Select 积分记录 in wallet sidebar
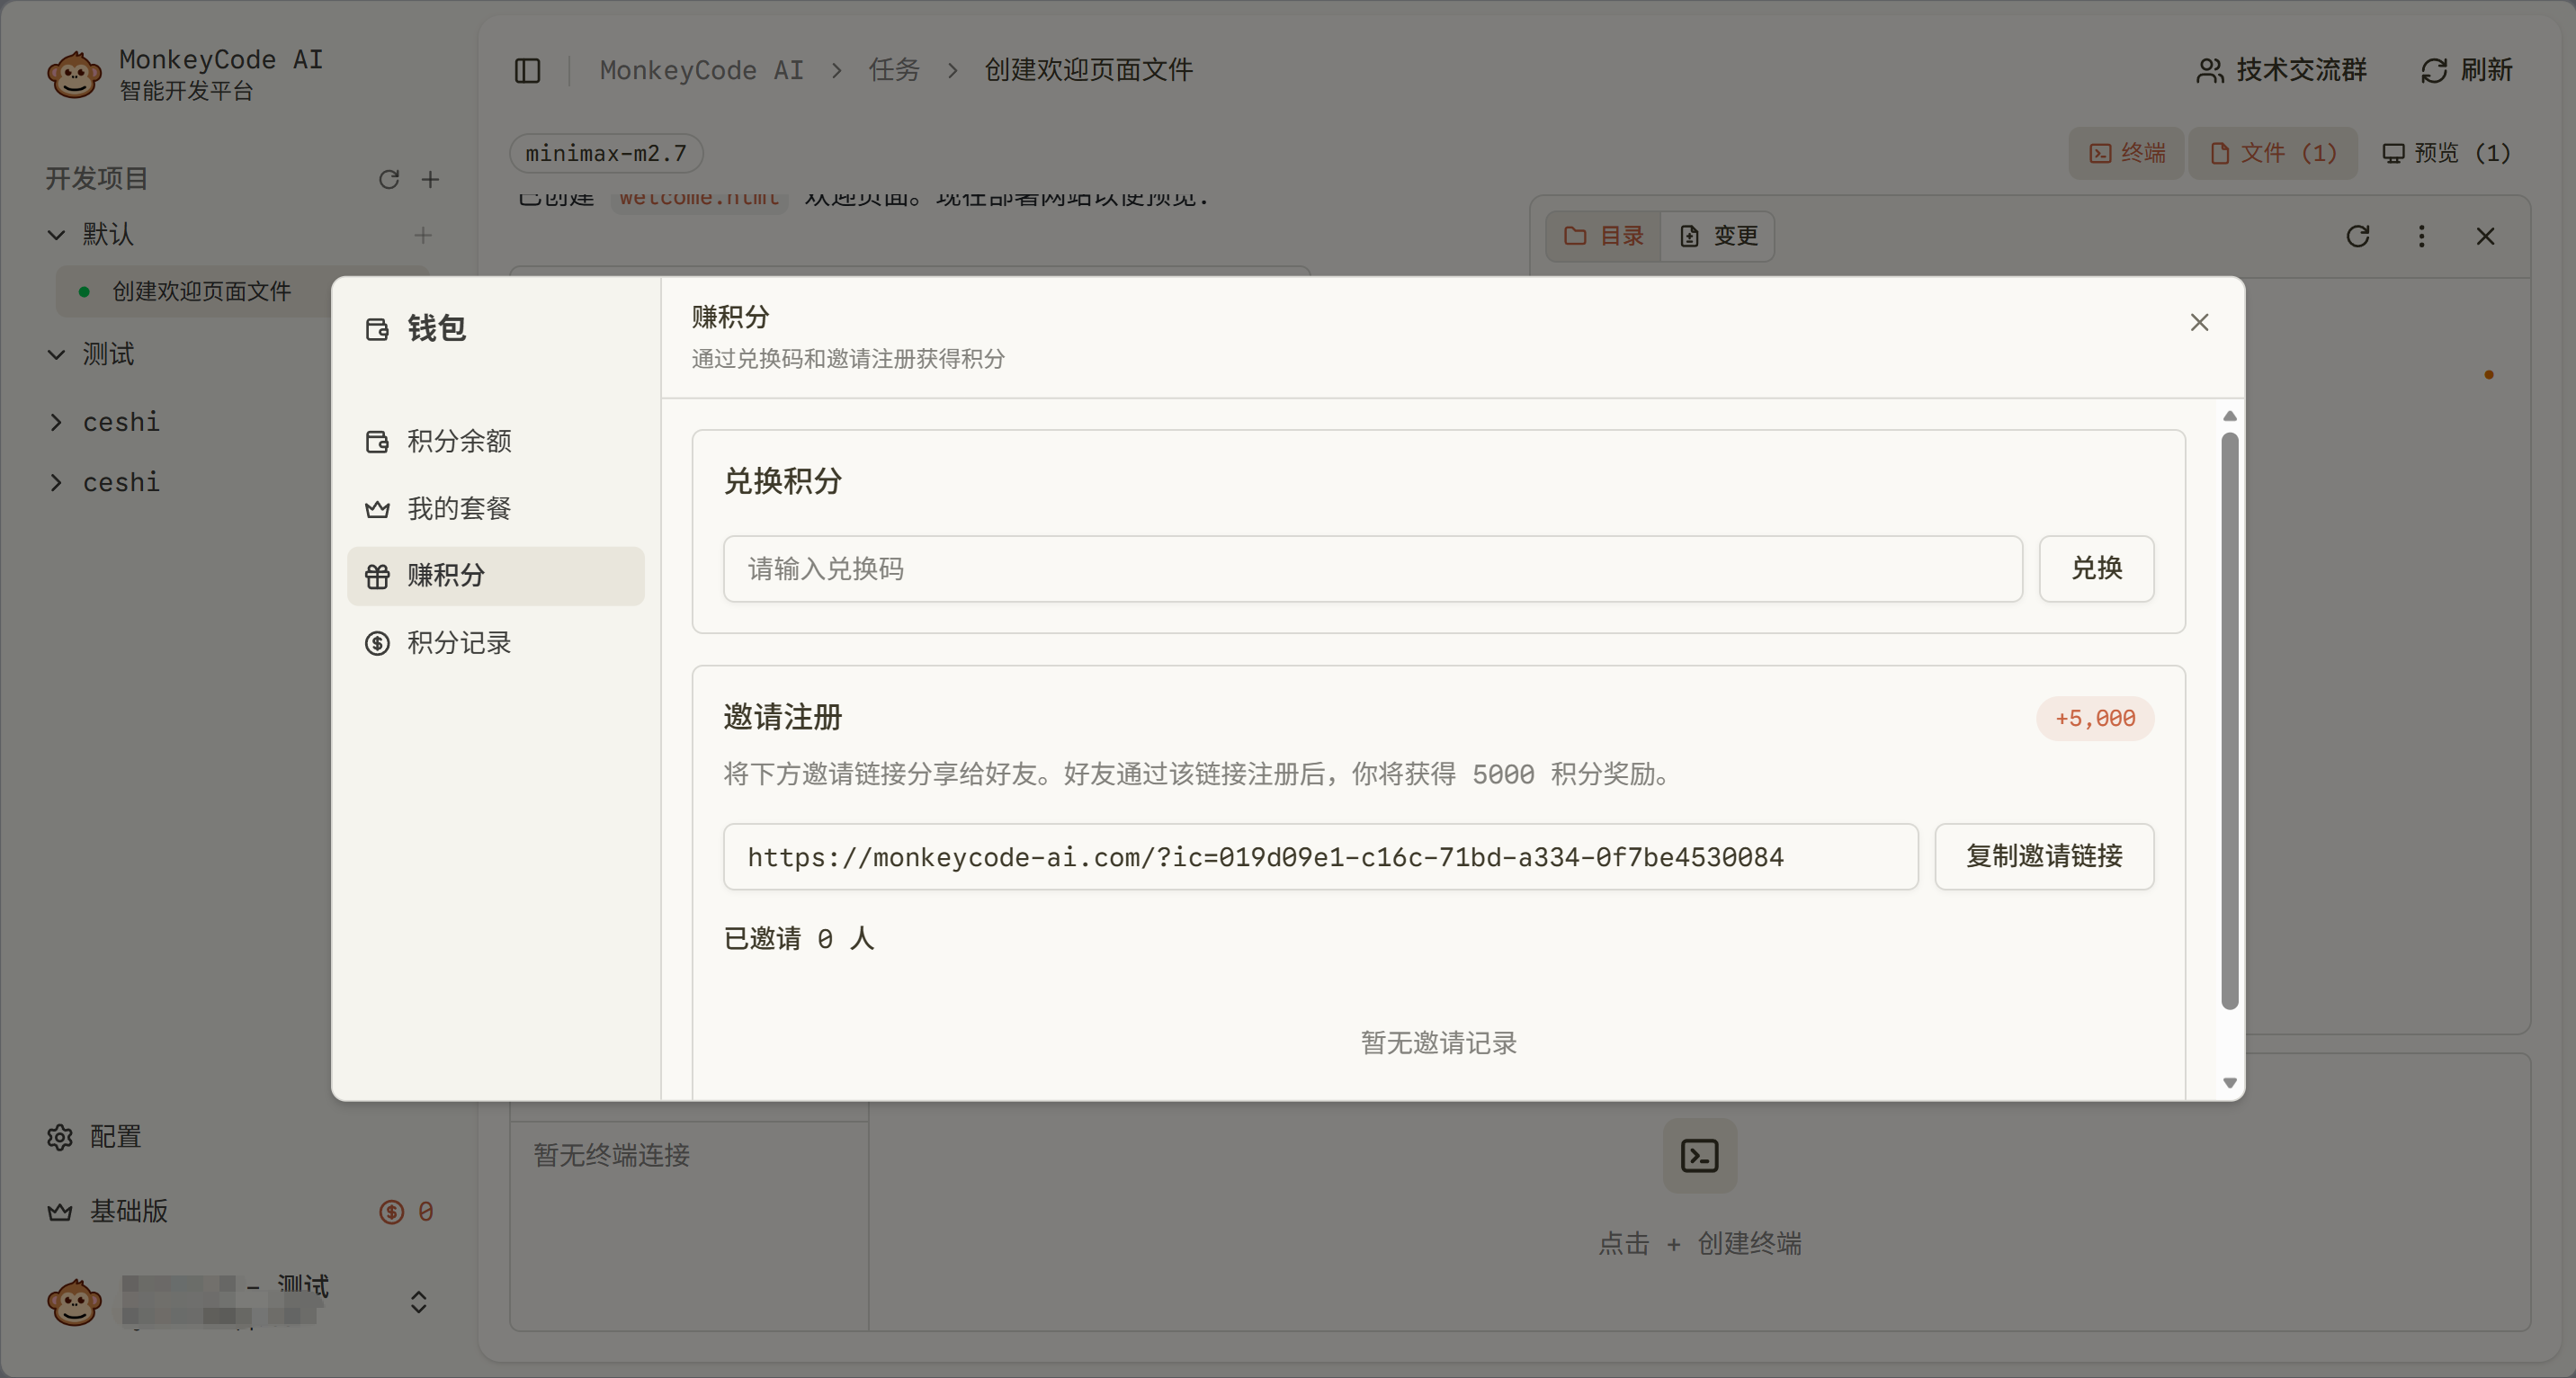 pos(459,643)
